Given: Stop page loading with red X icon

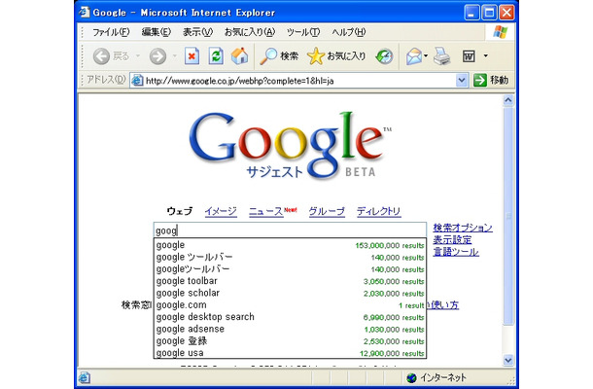Looking at the screenshot, I should tap(192, 56).
